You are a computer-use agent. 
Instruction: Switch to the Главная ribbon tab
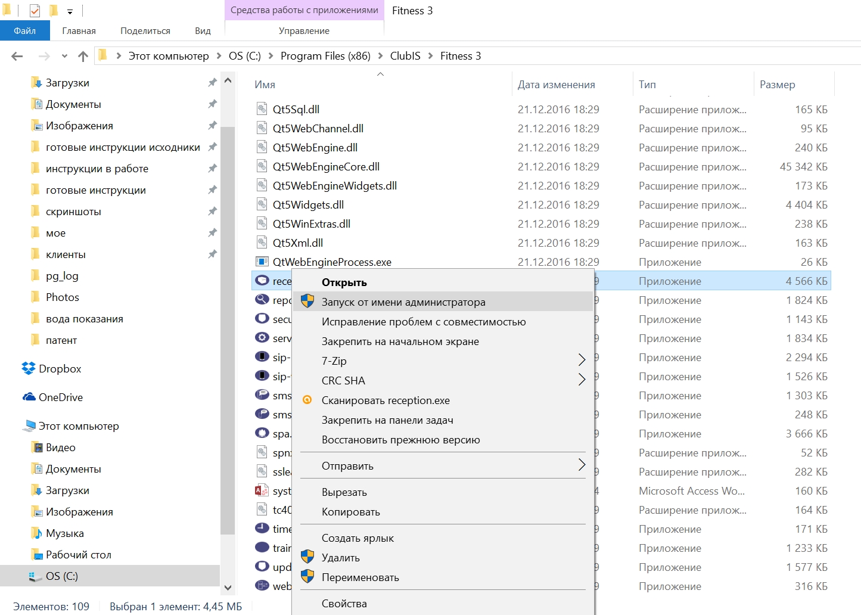(79, 31)
